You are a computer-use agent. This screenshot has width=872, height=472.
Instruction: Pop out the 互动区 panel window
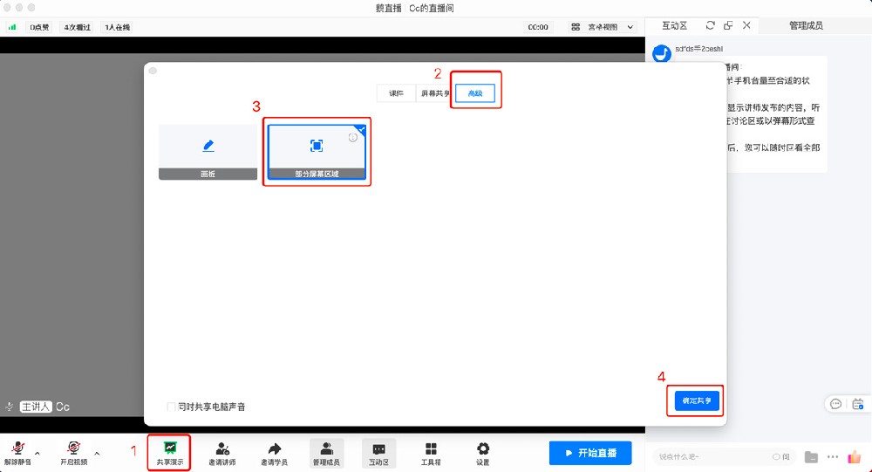coord(728,25)
